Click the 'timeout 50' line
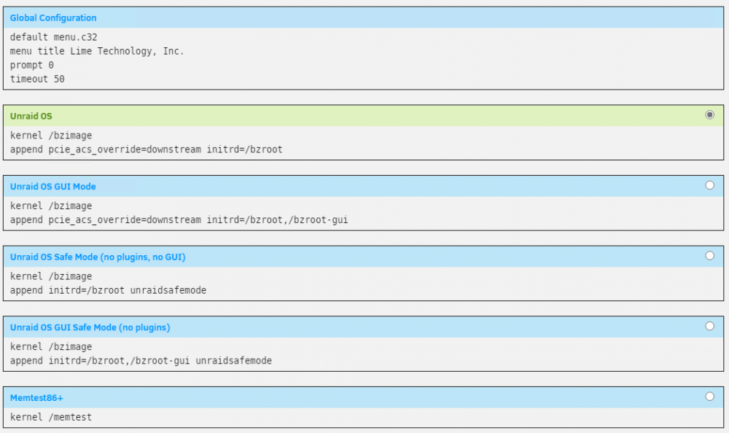 37,79
